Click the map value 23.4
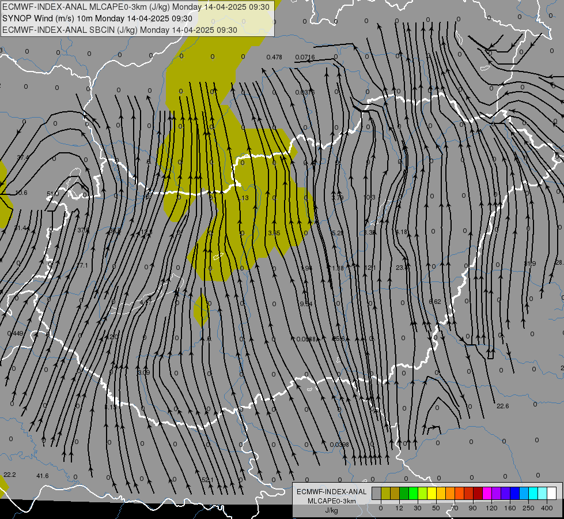 click(402, 268)
